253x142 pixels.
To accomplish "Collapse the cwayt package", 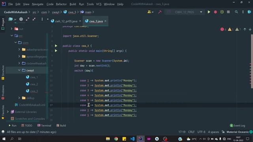I will tap(19, 70).
